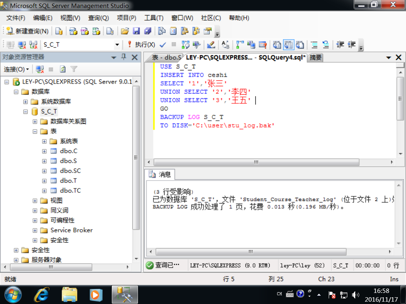Close the SQLQuery4.sql document tab
Image resolution: width=406 pixels, height=304 pixels.
point(398,57)
